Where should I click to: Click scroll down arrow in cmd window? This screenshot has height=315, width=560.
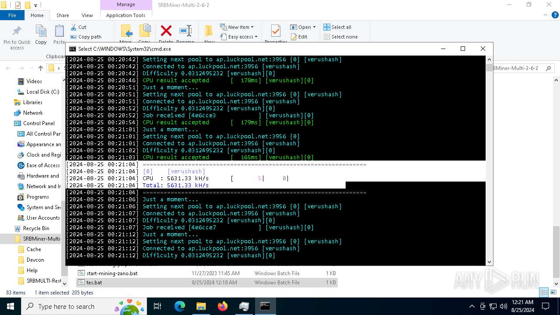tap(489, 262)
